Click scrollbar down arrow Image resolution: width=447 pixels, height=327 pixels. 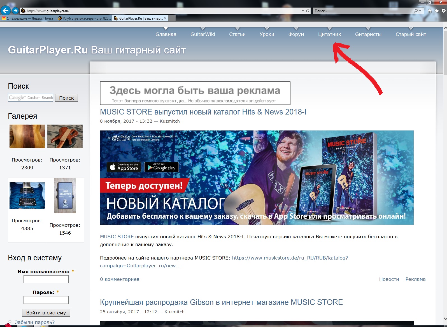pyautogui.click(x=445, y=319)
